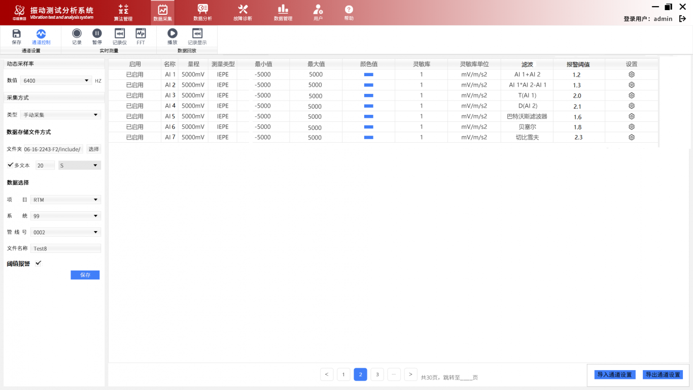Open the 项目 RTM dropdown

point(65,200)
